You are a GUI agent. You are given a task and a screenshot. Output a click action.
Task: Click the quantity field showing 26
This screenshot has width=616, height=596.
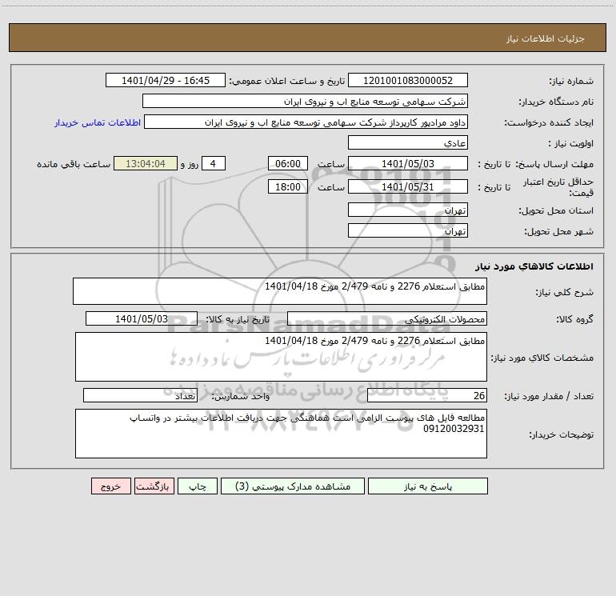(427, 395)
